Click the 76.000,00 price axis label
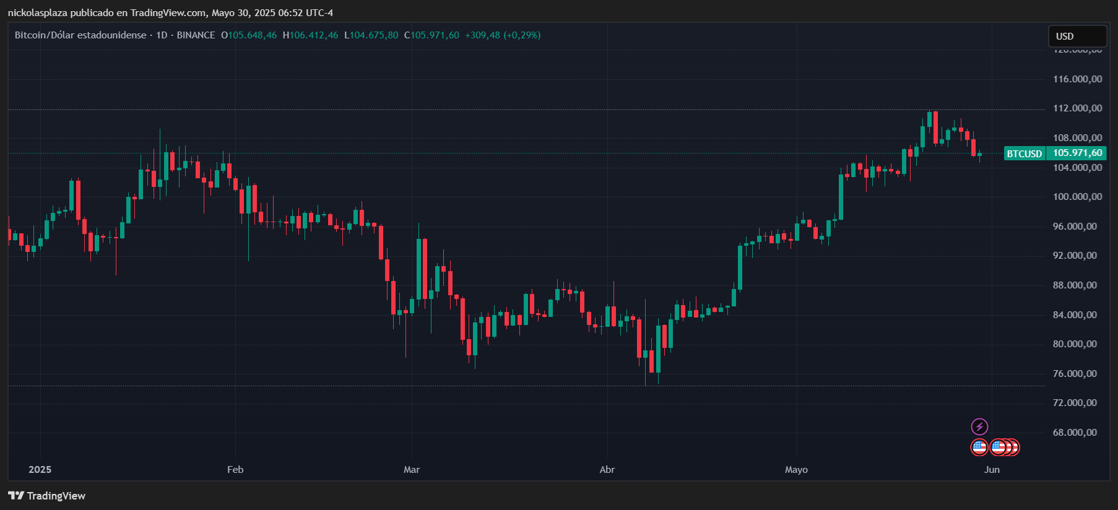This screenshot has height=510, width=1118. (1075, 374)
